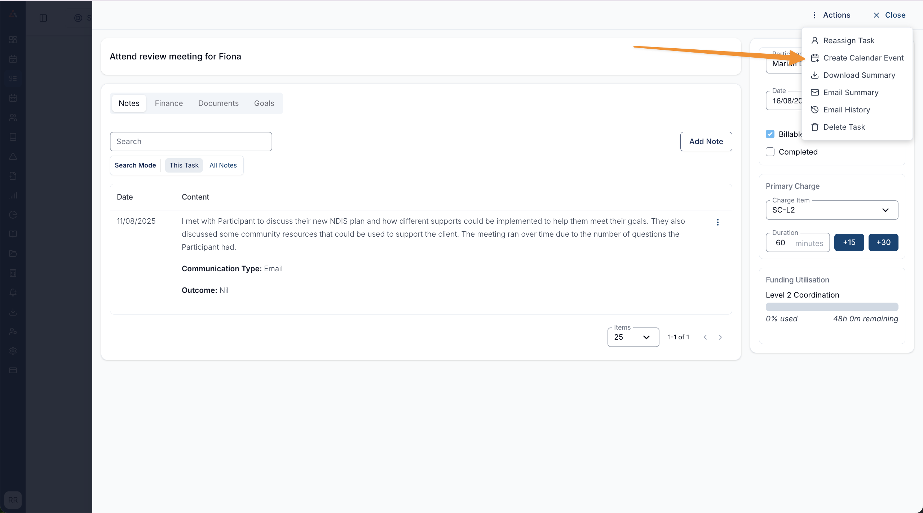Go to next page of notes
The height and width of the screenshot is (513, 923).
[x=720, y=337]
